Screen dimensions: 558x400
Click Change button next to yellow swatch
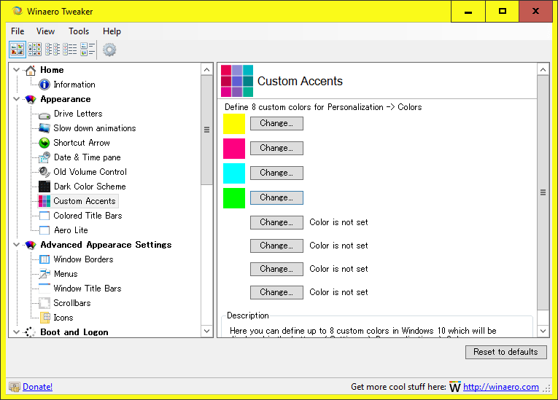(276, 123)
